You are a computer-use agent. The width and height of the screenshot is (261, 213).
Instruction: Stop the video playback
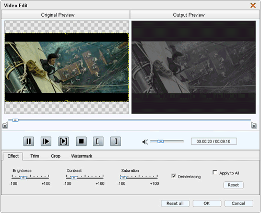pyautogui.click(x=81, y=141)
